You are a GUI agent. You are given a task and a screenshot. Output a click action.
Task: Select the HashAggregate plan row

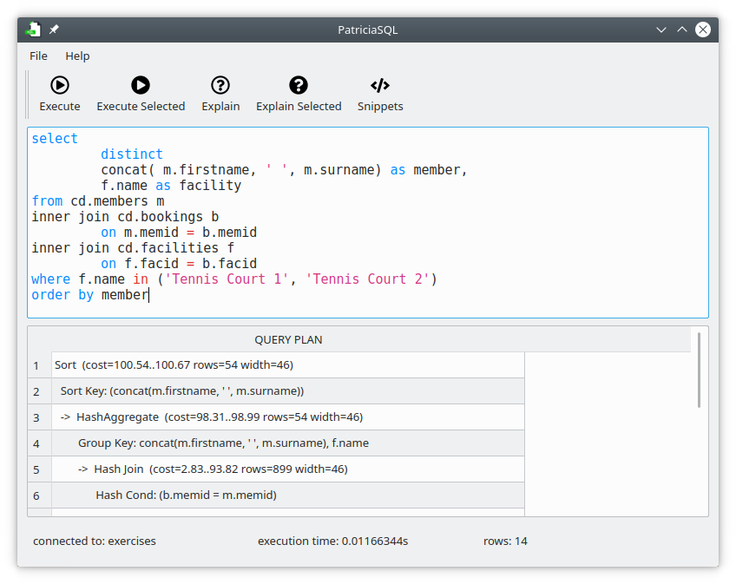tap(260, 417)
